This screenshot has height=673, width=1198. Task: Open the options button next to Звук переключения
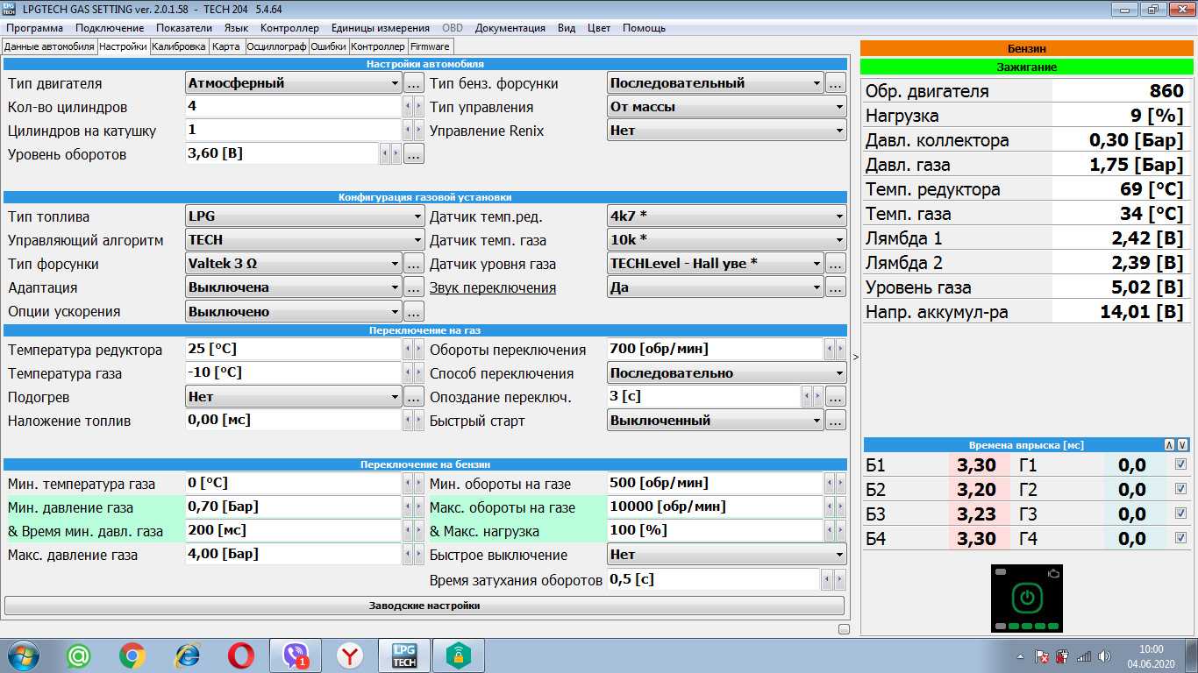click(x=835, y=287)
